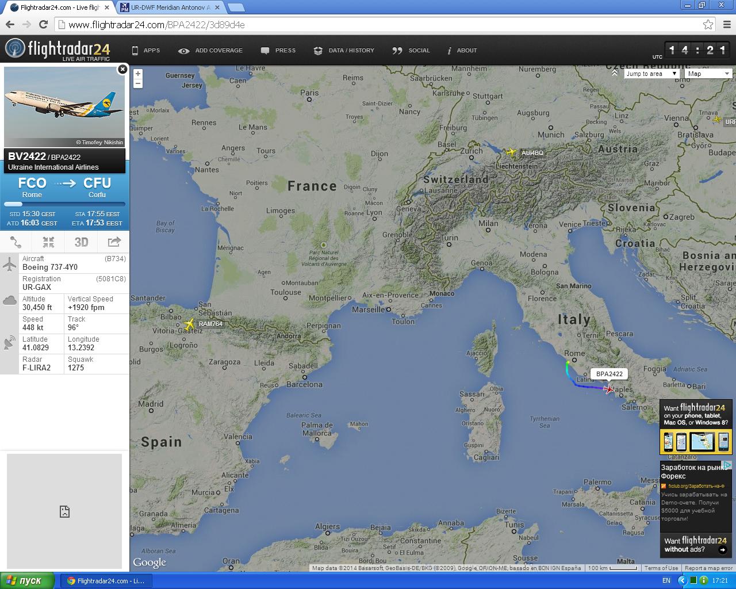Click the Ukraine International aircraft photo
This screenshot has height=589, width=736.
click(64, 107)
